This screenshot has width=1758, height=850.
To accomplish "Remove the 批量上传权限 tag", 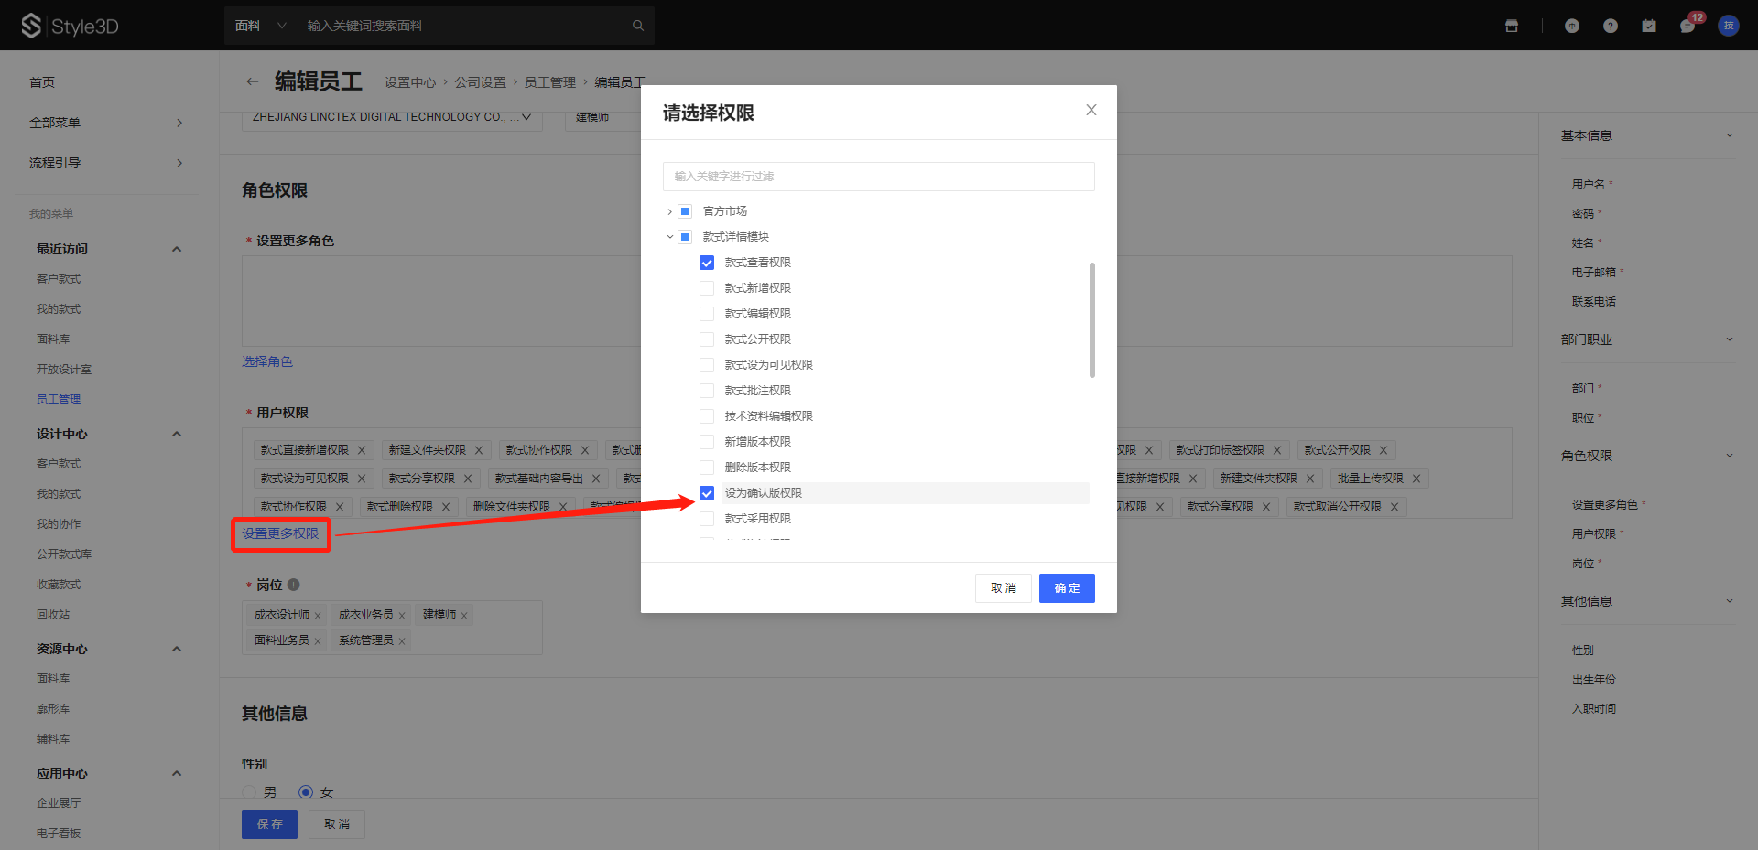I will coord(1416,479).
